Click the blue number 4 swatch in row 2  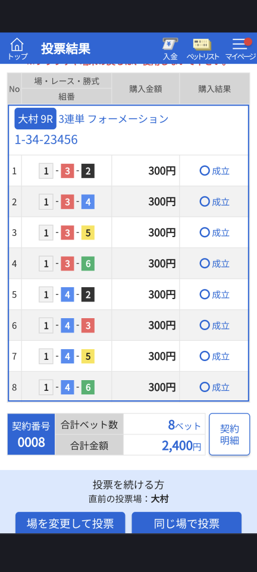pyautogui.click(x=88, y=202)
